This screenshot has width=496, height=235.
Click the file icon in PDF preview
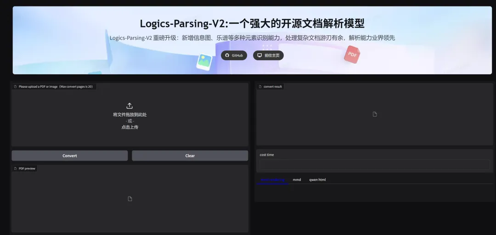tap(130, 199)
